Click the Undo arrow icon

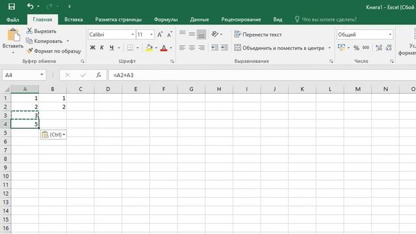pyautogui.click(x=31, y=6)
